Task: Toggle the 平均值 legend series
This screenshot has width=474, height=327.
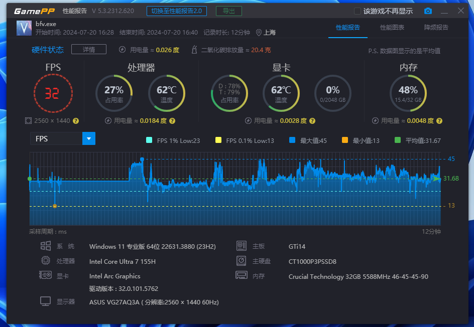Action: tap(398, 140)
